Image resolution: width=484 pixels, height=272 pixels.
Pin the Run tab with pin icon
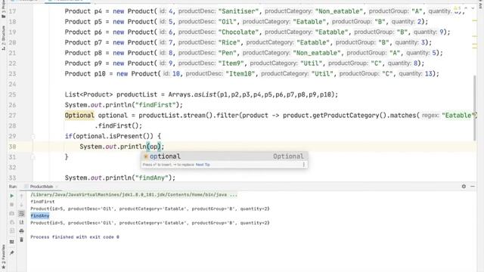(12, 253)
